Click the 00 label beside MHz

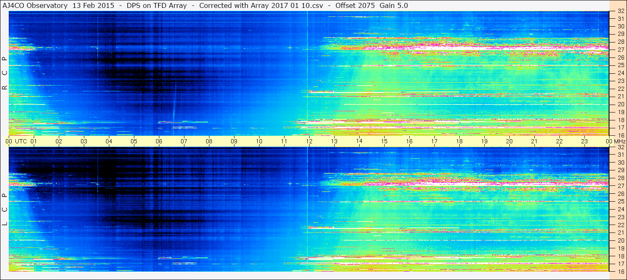tap(609, 141)
